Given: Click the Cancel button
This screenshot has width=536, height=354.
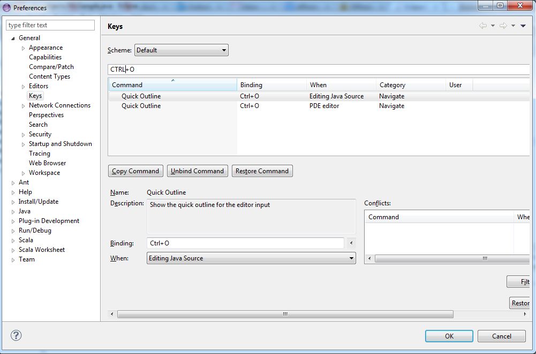Looking at the screenshot, I should (x=502, y=336).
